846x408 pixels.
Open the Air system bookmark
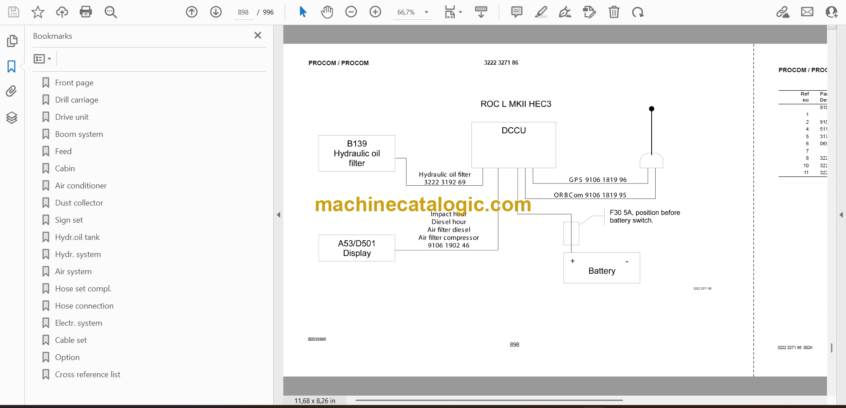(73, 272)
